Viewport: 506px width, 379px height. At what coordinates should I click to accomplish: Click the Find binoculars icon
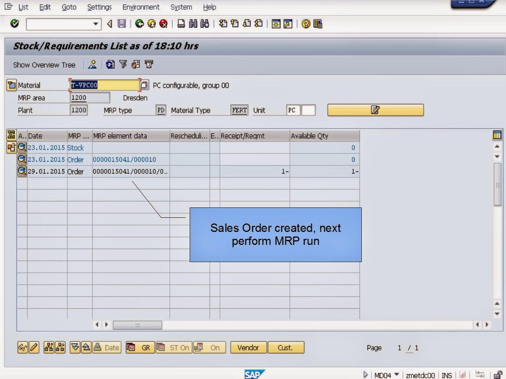tap(194, 24)
